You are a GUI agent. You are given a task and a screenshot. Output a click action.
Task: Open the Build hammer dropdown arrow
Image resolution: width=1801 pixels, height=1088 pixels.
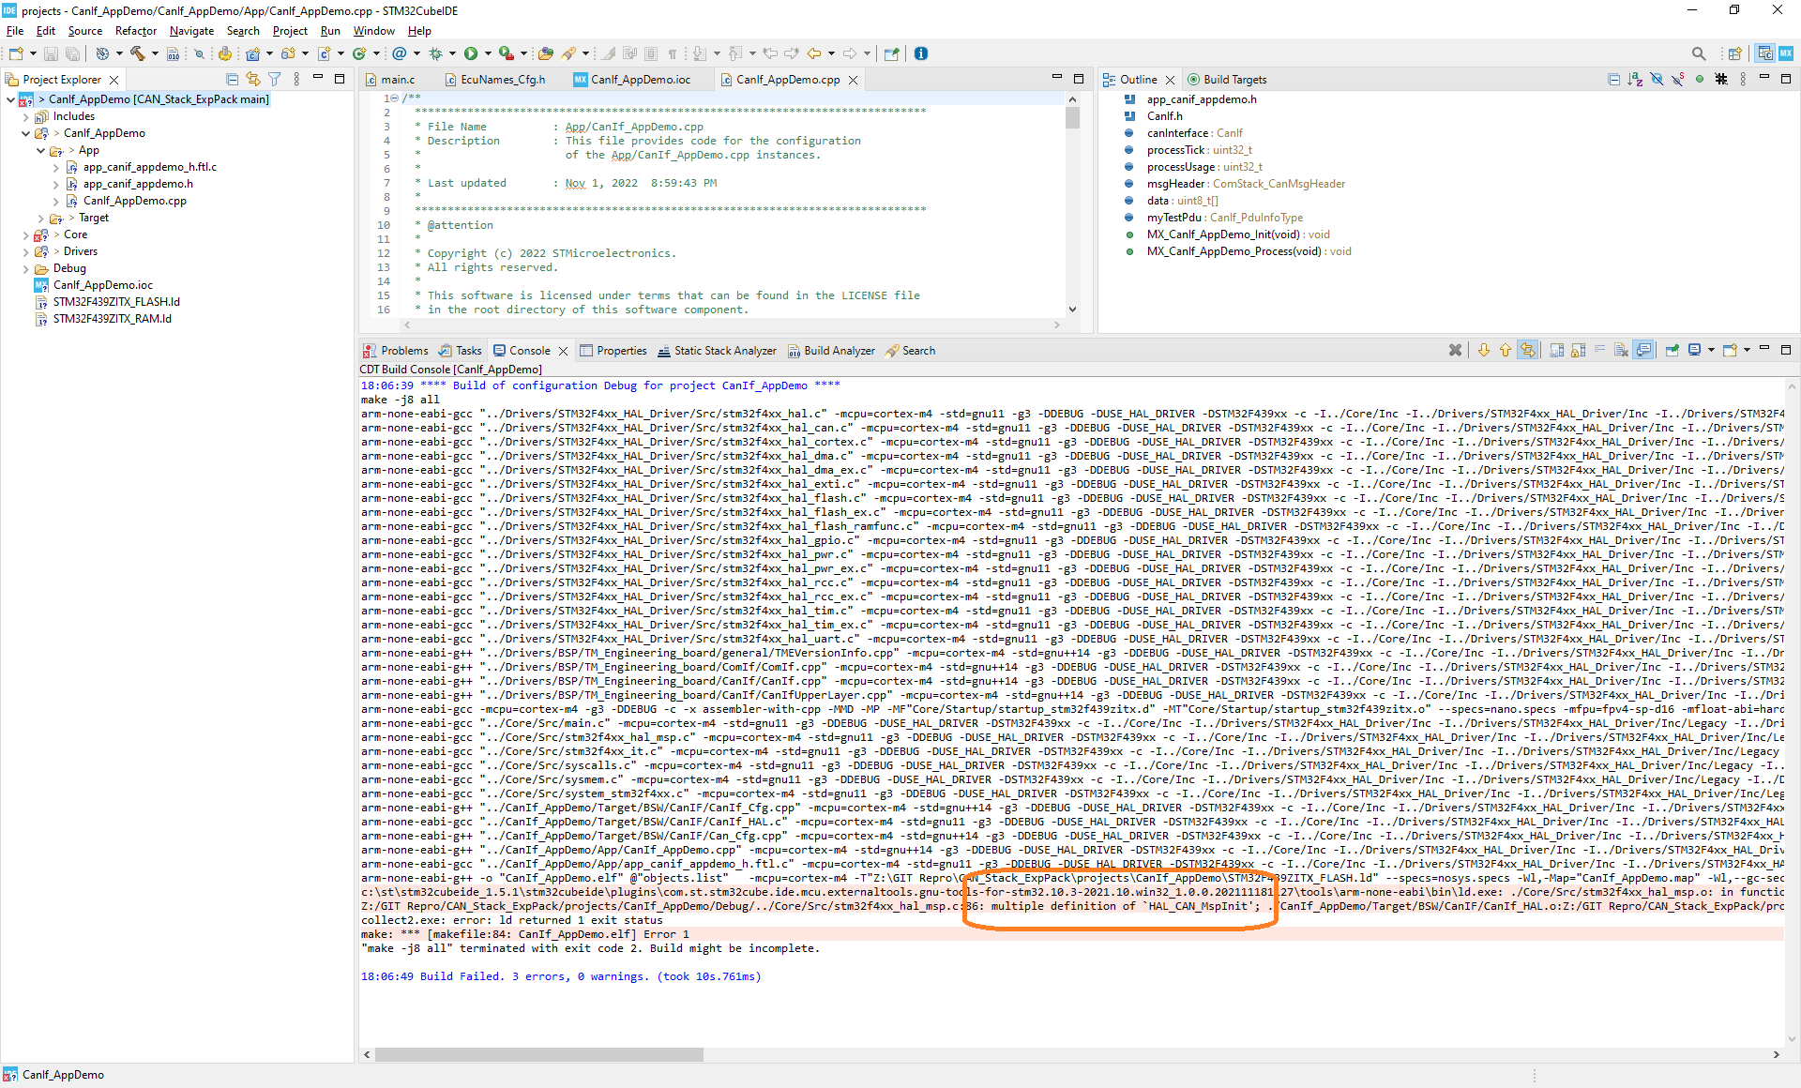(x=156, y=53)
